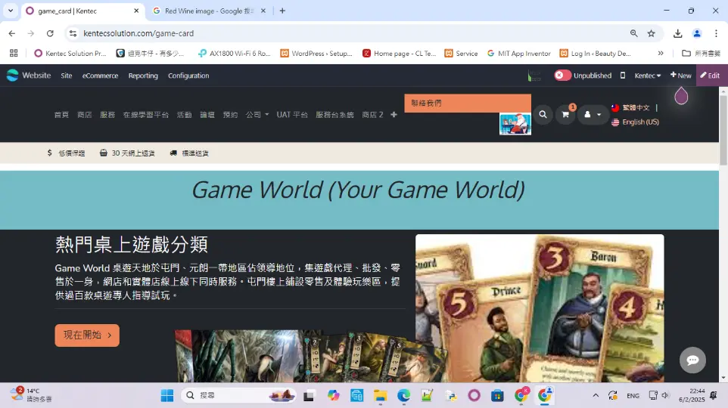The height and width of the screenshot is (408, 728).
Task: Click the Love Letter cards image
Action: click(x=540, y=308)
